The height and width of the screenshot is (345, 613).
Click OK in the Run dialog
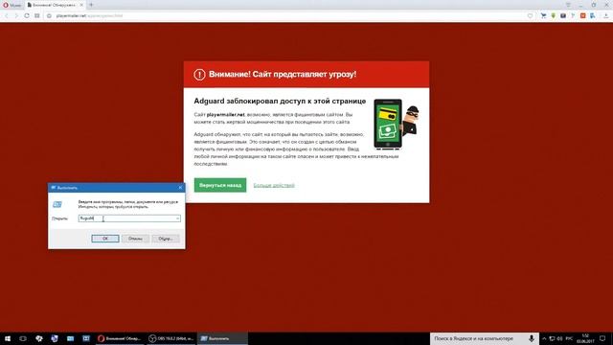pos(105,239)
